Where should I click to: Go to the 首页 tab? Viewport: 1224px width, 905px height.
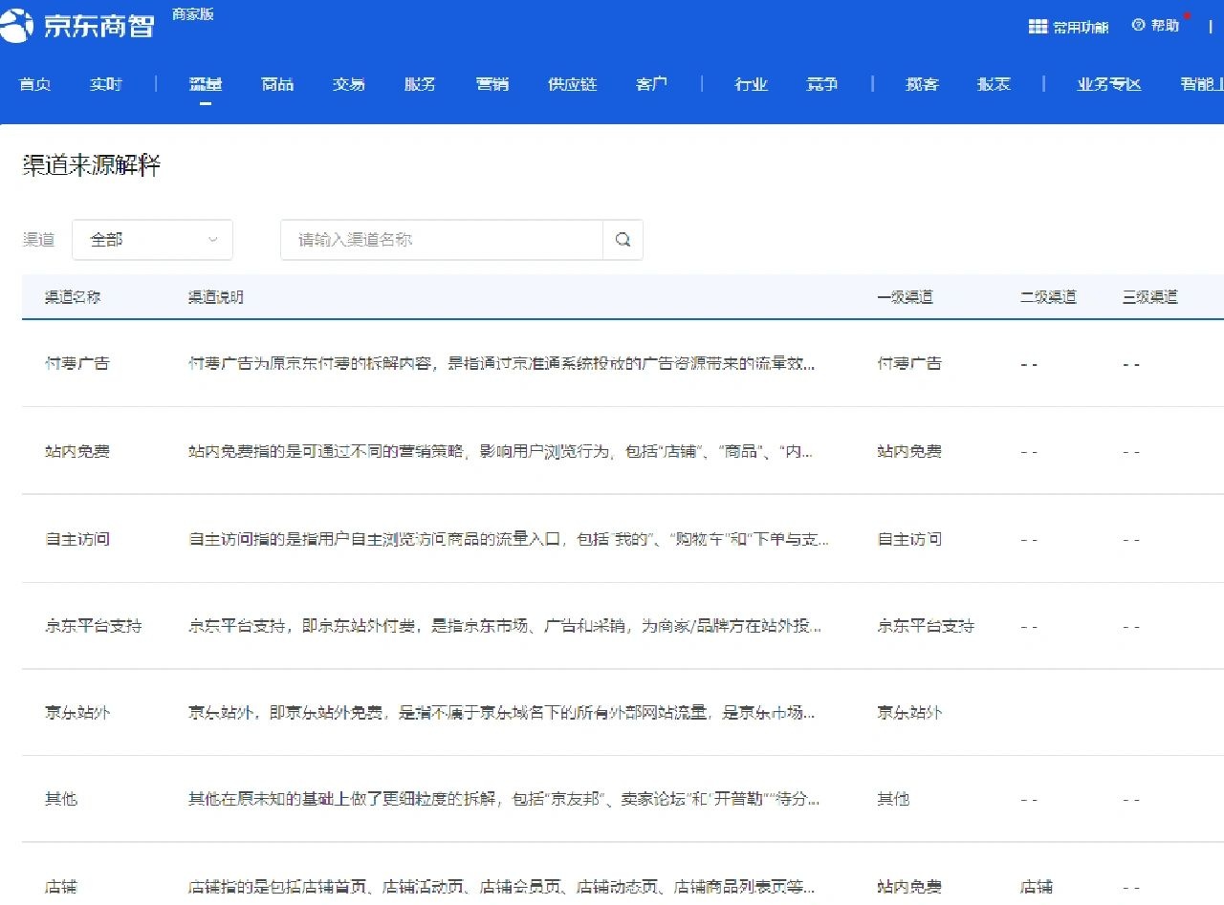tap(34, 84)
